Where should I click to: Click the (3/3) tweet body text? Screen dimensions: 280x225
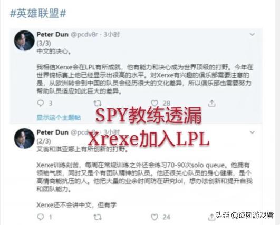click(x=144, y=79)
